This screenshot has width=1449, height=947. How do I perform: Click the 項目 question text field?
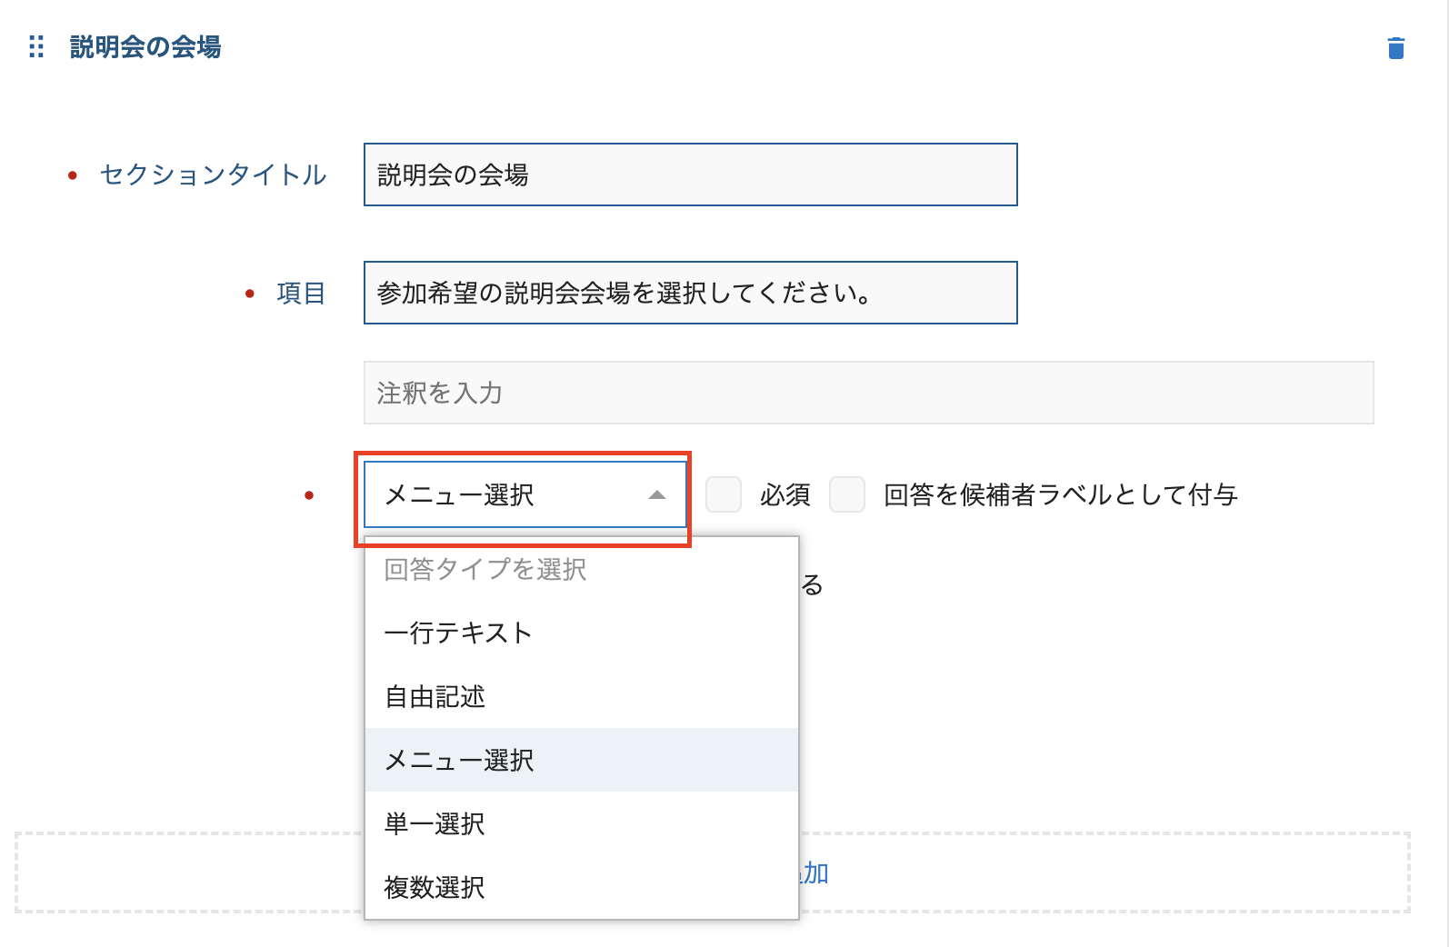pos(690,293)
